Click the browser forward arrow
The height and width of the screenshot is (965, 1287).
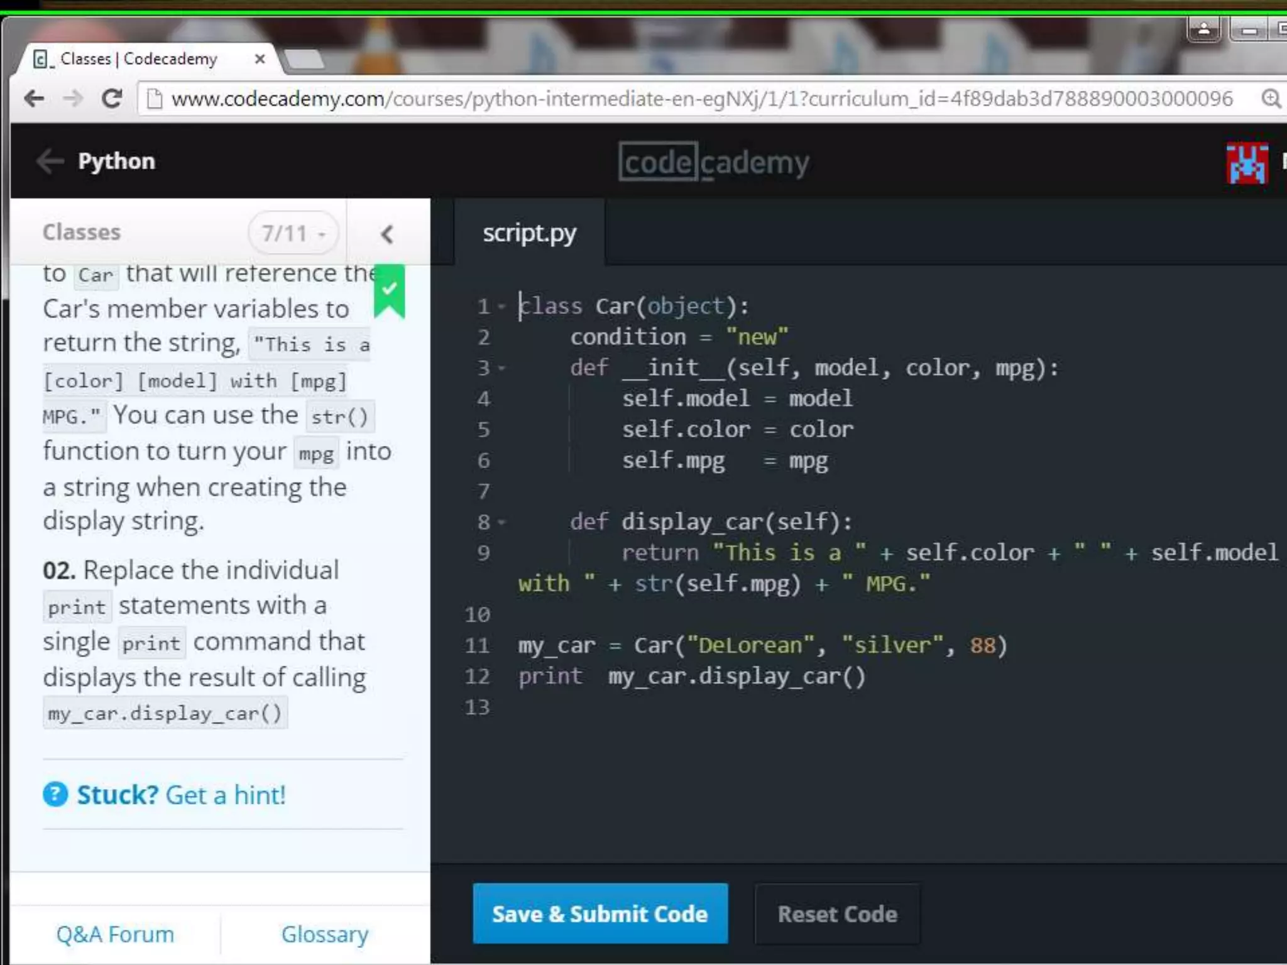[74, 99]
